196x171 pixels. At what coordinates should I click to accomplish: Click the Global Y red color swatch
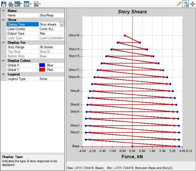[x=42, y=70]
